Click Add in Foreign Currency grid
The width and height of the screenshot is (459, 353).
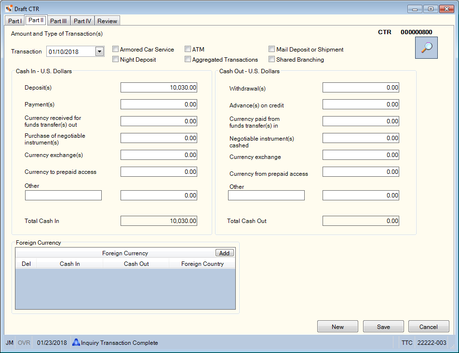[225, 253]
